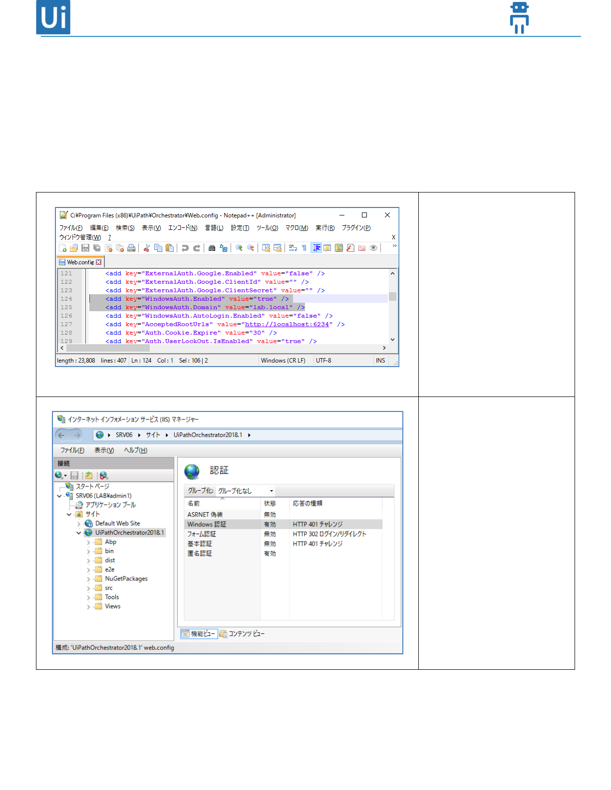Image resolution: width=611 pixels, height=790 pixels.
Task: Click the Undo arrow in Notepad++ toolbar
Action: point(185,248)
